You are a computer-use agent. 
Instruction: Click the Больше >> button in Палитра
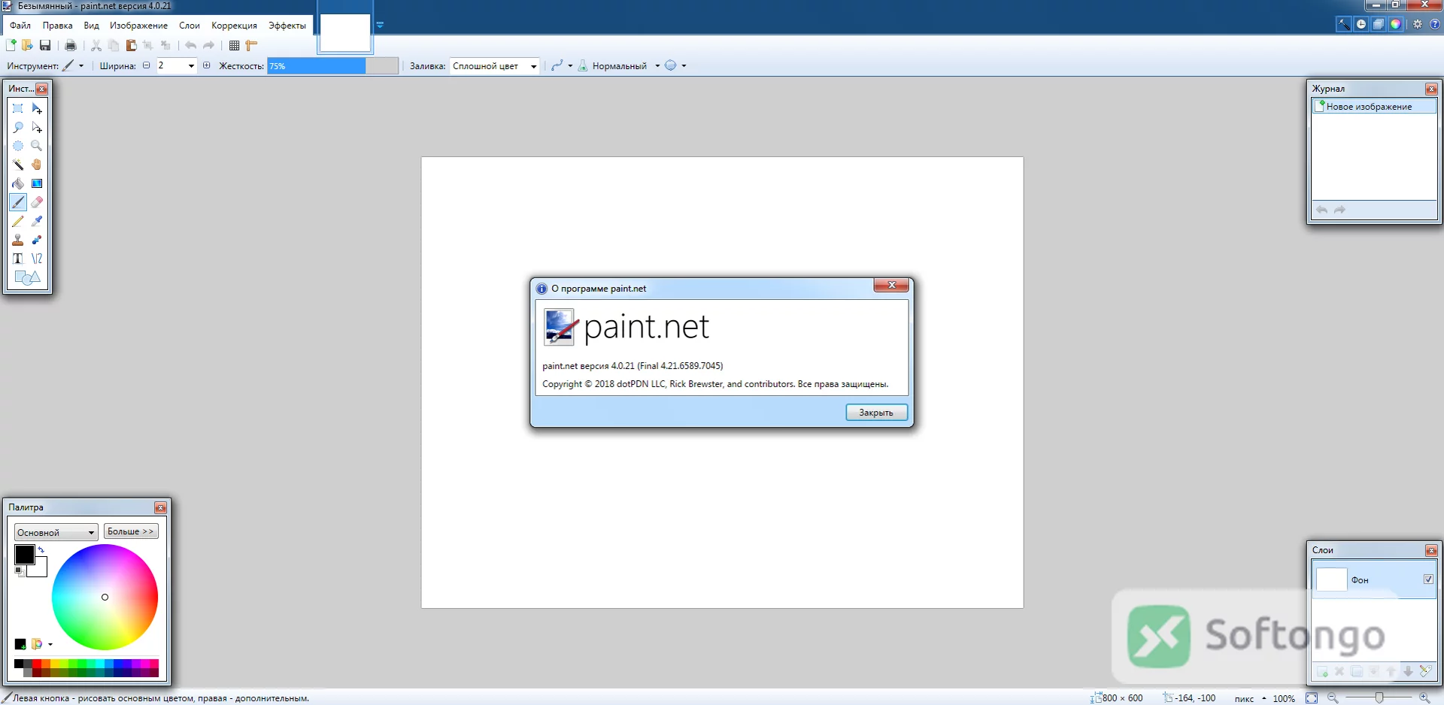[x=131, y=531]
